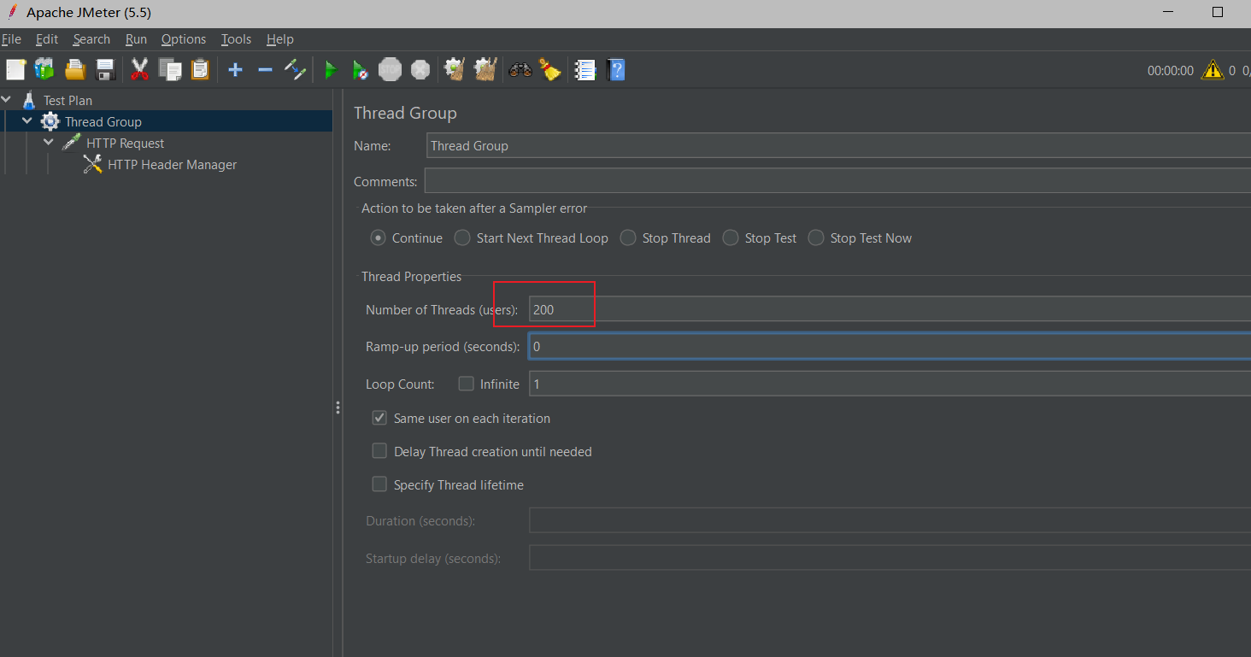Copy element with the toolbar Copy icon
The width and height of the screenshot is (1251, 657).
tap(170, 70)
